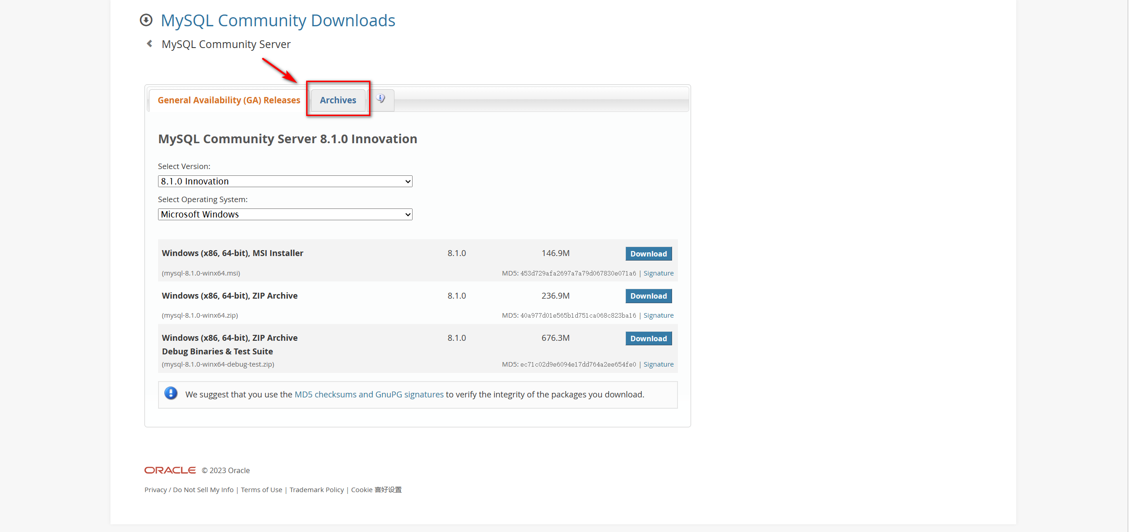Viewport: 1129px width, 532px height.
Task: Open Privacy / Do Not Sell My Info
Action: tap(189, 490)
